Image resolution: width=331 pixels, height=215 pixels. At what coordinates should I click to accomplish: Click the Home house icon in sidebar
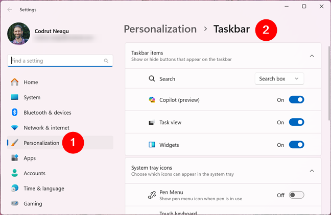(x=15, y=82)
